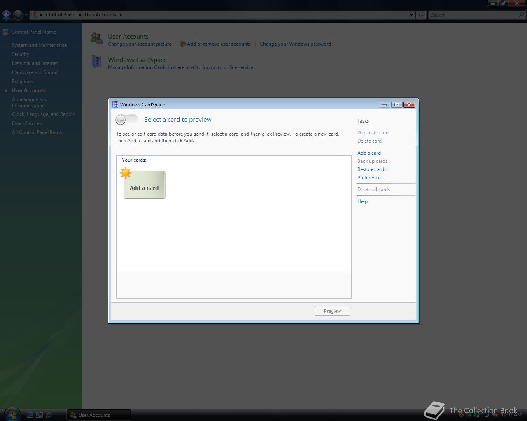Expand the address bar history dropdown

point(411,15)
